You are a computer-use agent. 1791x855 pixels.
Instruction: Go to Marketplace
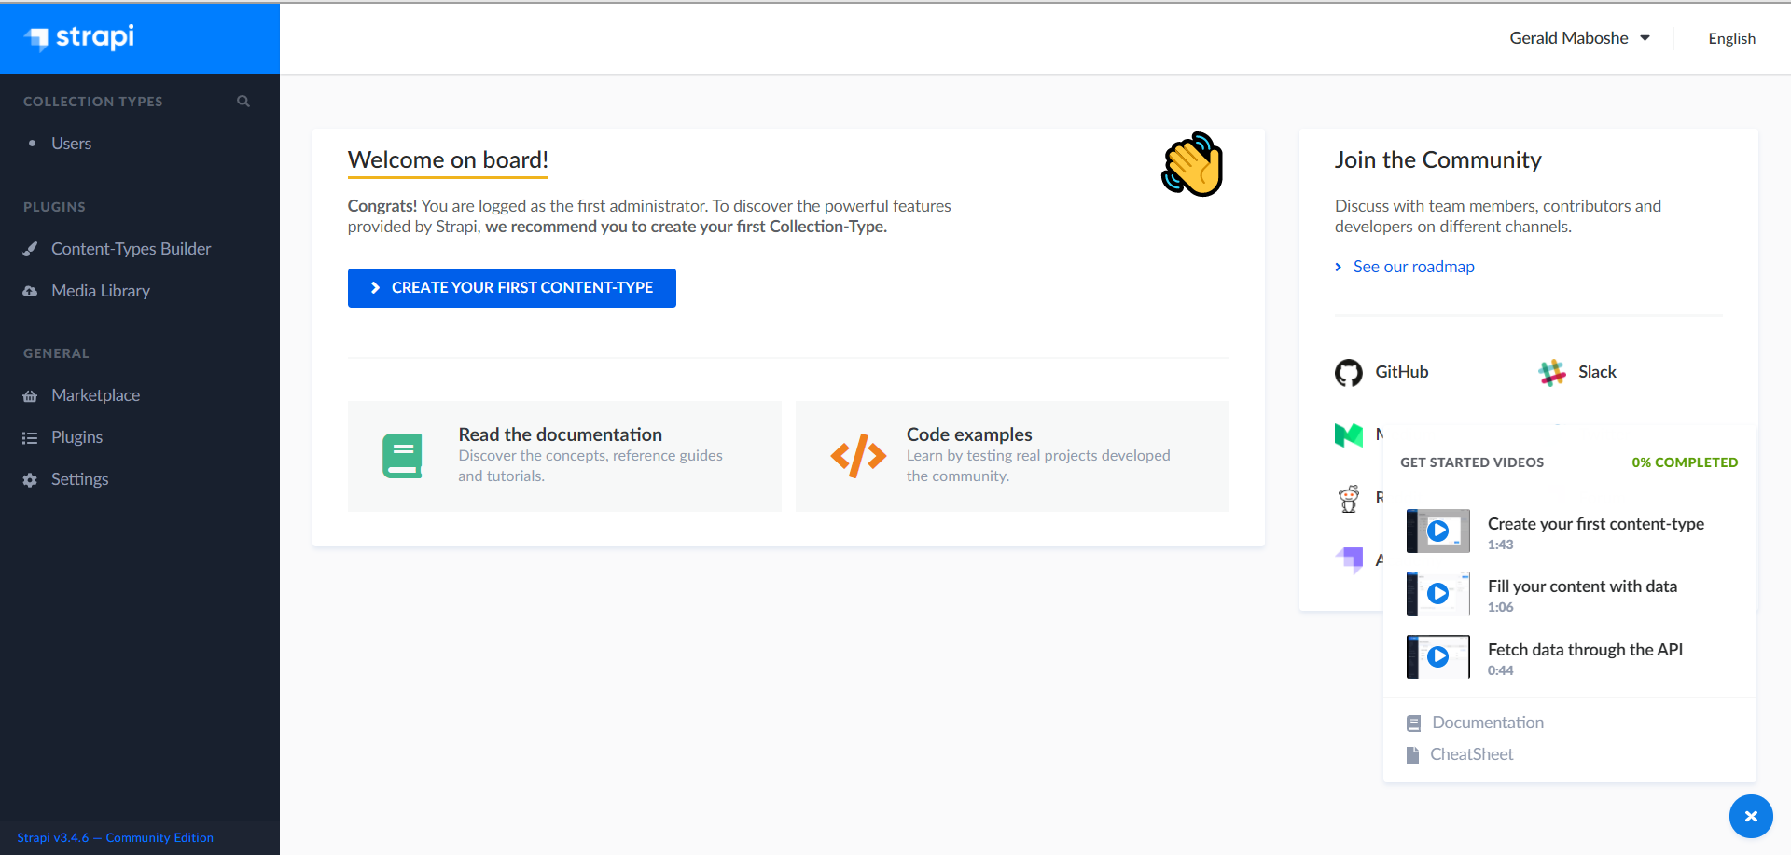click(95, 395)
